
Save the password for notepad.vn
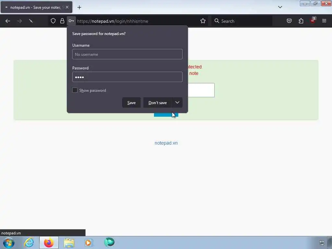click(131, 103)
